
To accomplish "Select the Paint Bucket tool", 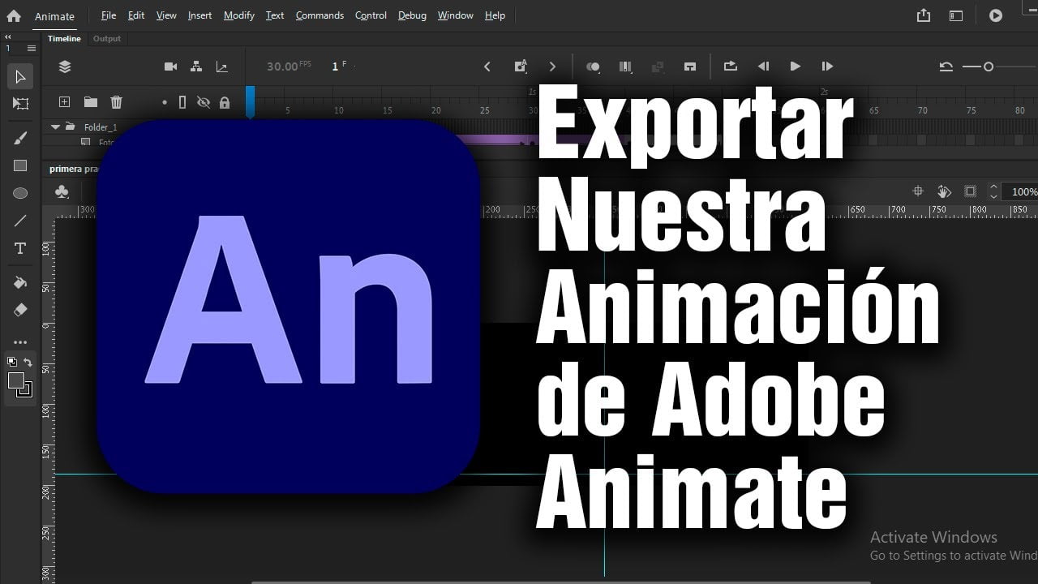I will [20, 282].
